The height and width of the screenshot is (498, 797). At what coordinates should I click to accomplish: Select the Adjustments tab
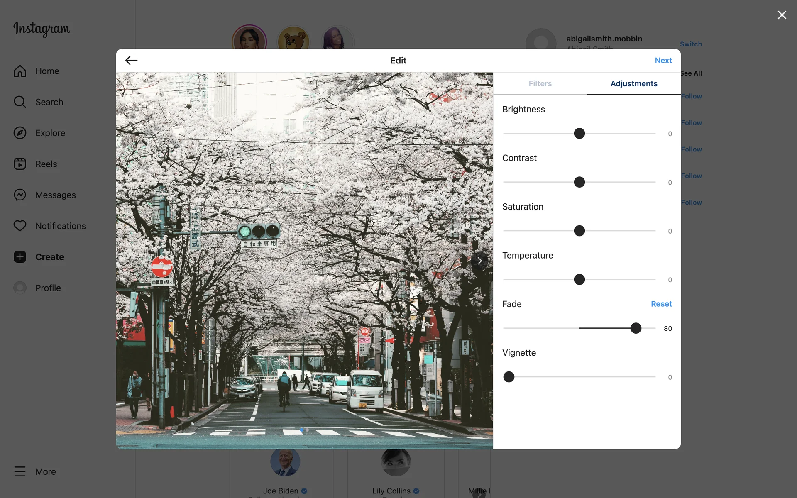coord(633,83)
